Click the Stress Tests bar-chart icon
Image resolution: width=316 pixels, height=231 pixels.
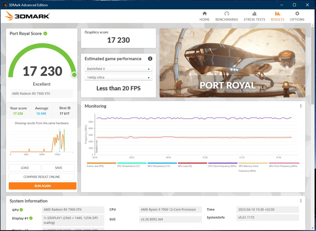[254, 14]
